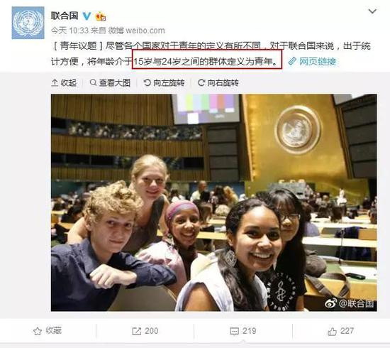Open the weibo.com source link
390x348 pixels.
[145, 31]
